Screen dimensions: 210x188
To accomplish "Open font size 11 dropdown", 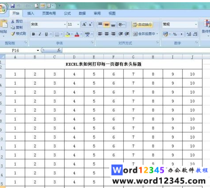I will (78, 24).
